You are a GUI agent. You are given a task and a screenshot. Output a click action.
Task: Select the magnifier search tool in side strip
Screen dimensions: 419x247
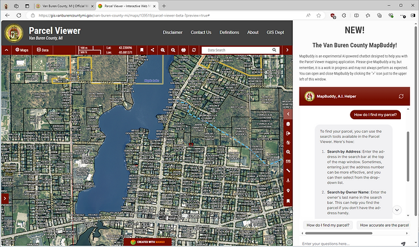(x=288, y=152)
